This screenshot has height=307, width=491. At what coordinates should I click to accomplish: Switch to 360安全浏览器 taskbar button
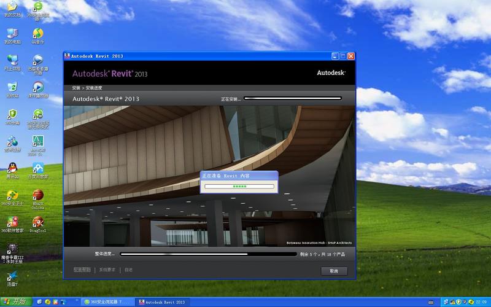pyautogui.click(x=107, y=302)
